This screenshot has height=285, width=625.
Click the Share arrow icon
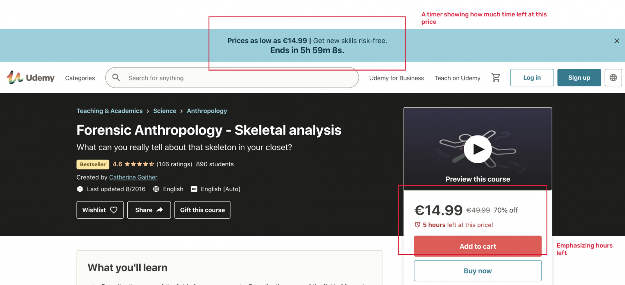pos(159,210)
